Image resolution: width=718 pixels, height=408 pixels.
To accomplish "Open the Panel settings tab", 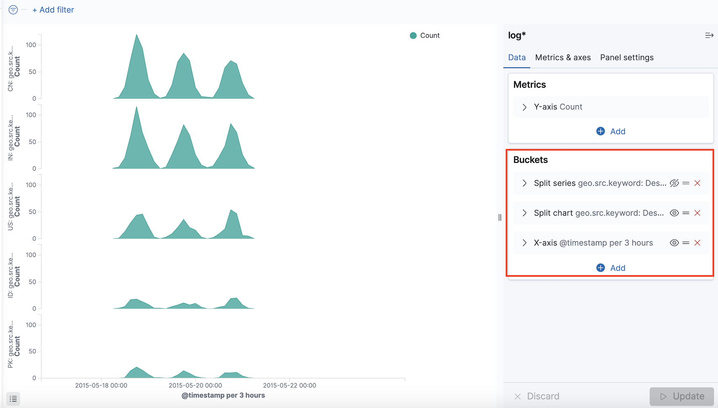I will [x=627, y=57].
